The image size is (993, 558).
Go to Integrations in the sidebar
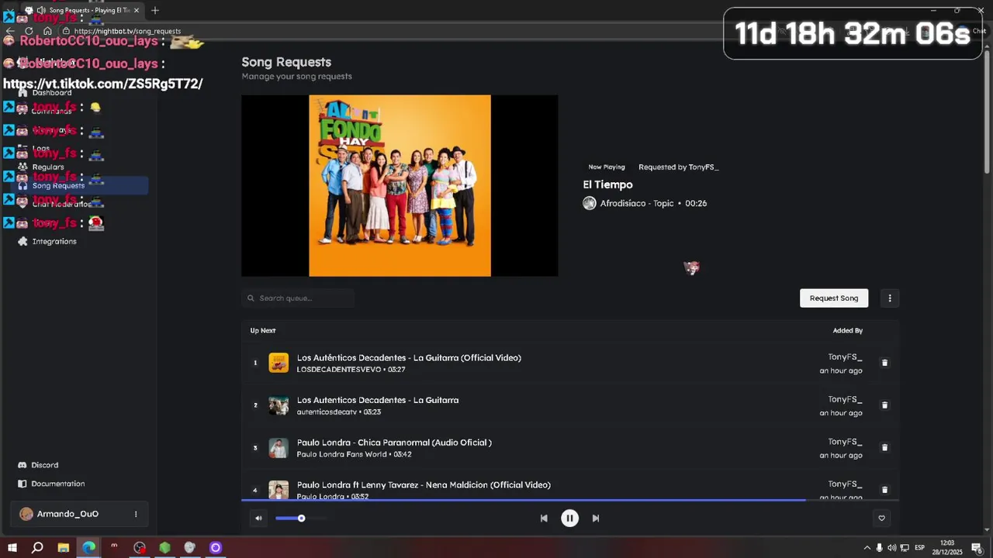[x=47, y=242]
